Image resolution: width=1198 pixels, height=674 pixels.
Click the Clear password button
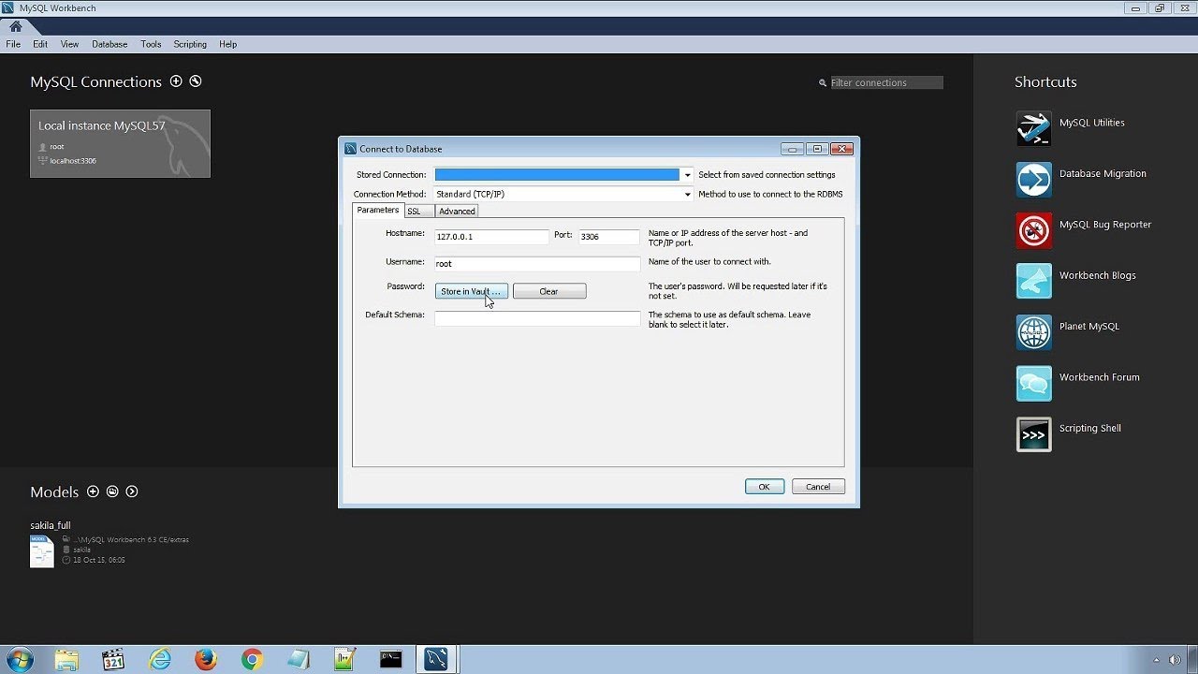(549, 292)
